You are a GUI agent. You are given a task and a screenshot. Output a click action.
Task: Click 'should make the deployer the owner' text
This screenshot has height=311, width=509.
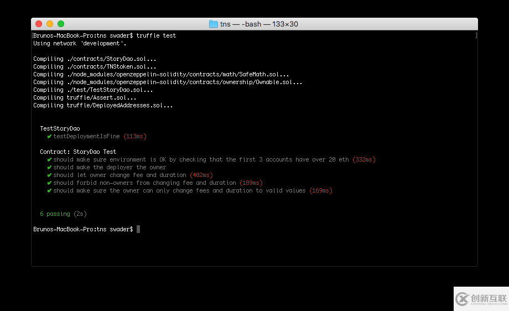[x=110, y=168]
